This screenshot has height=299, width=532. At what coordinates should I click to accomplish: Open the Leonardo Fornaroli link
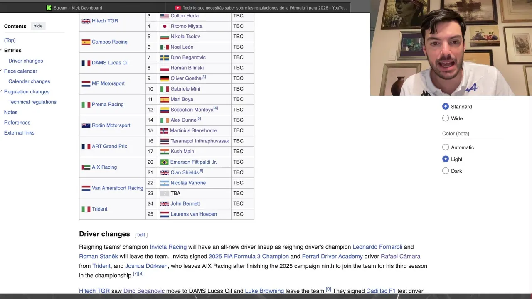[377, 247]
